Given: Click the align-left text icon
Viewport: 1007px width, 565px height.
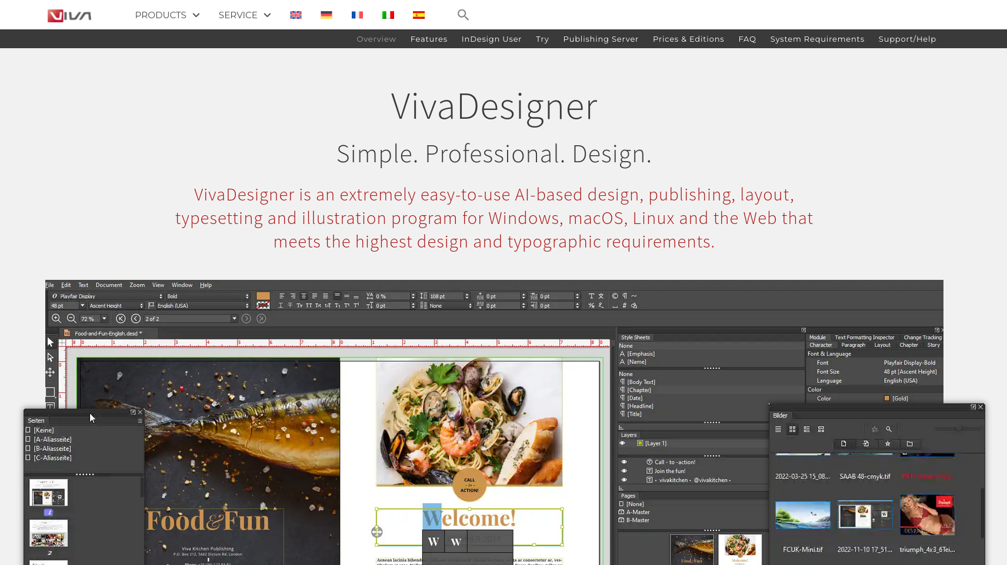Looking at the screenshot, I should coord(282,296).
